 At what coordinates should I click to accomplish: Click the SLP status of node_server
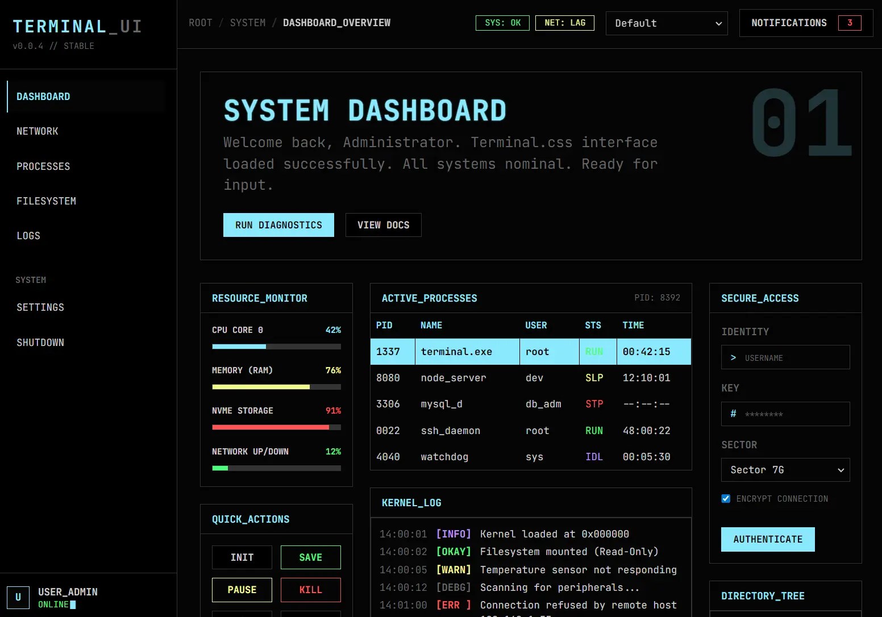click(594, 378)
